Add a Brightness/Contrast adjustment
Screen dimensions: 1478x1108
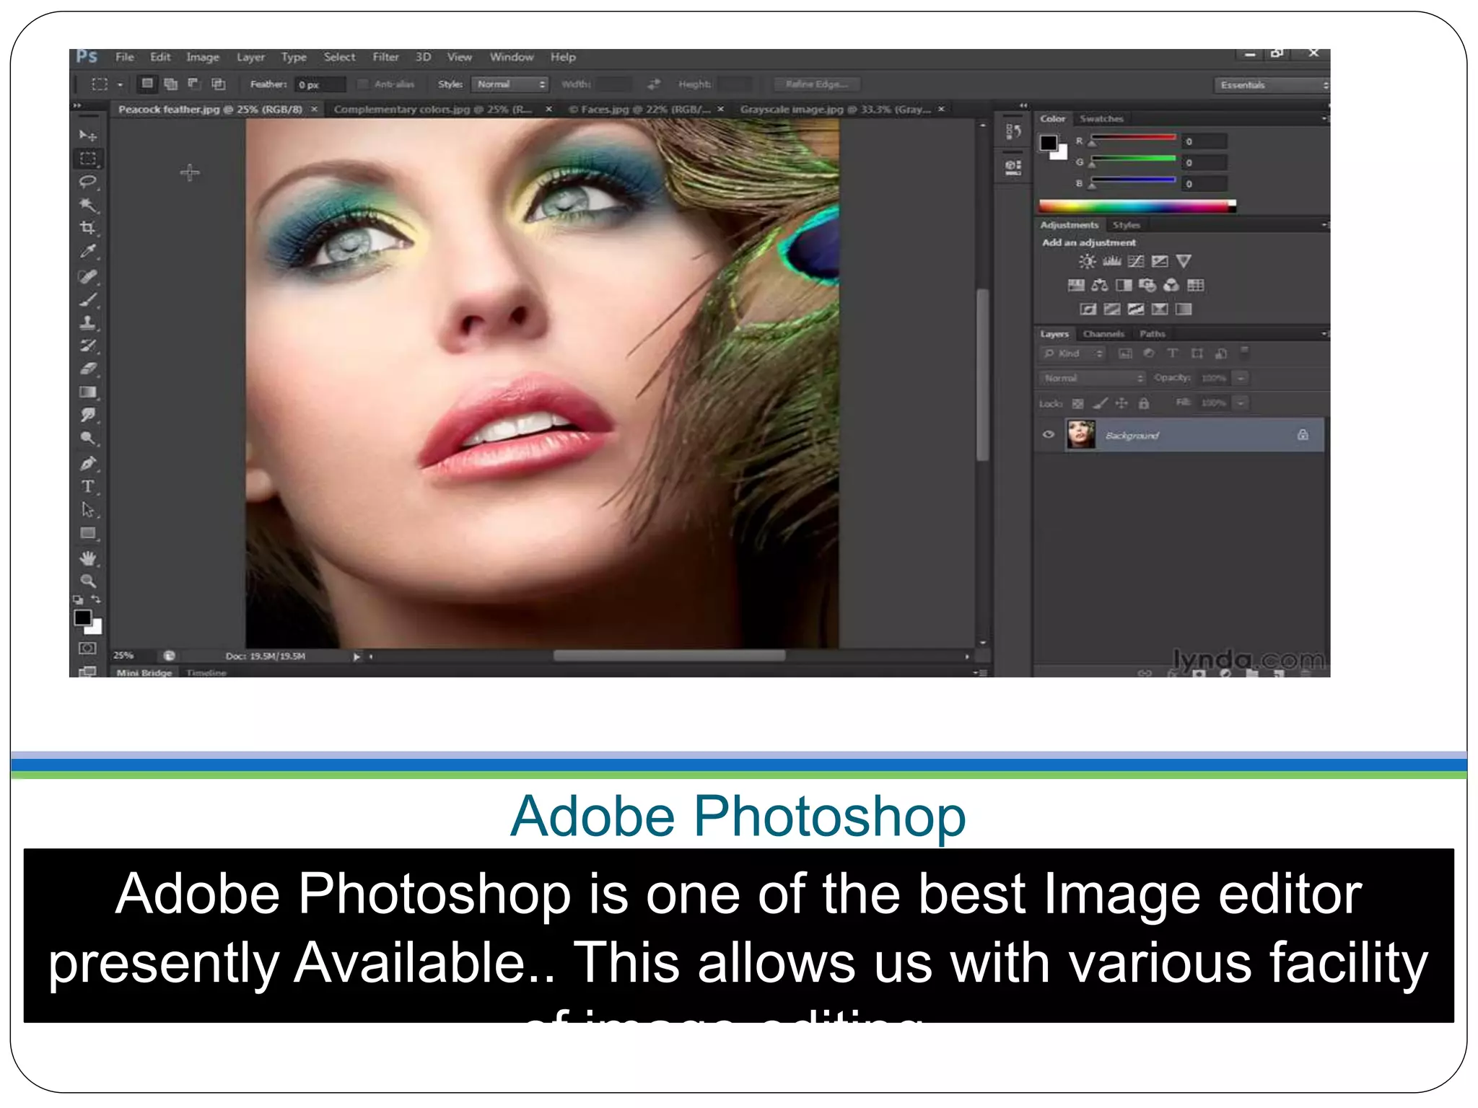pyautogui.click(x=1087, y=261)
